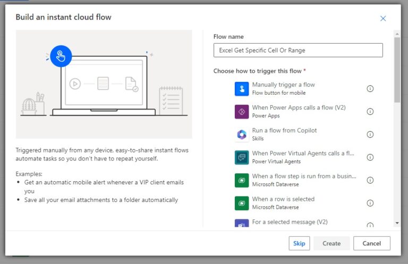
Task: Click the Flow name text field
Action: click(x=297, y=50)
